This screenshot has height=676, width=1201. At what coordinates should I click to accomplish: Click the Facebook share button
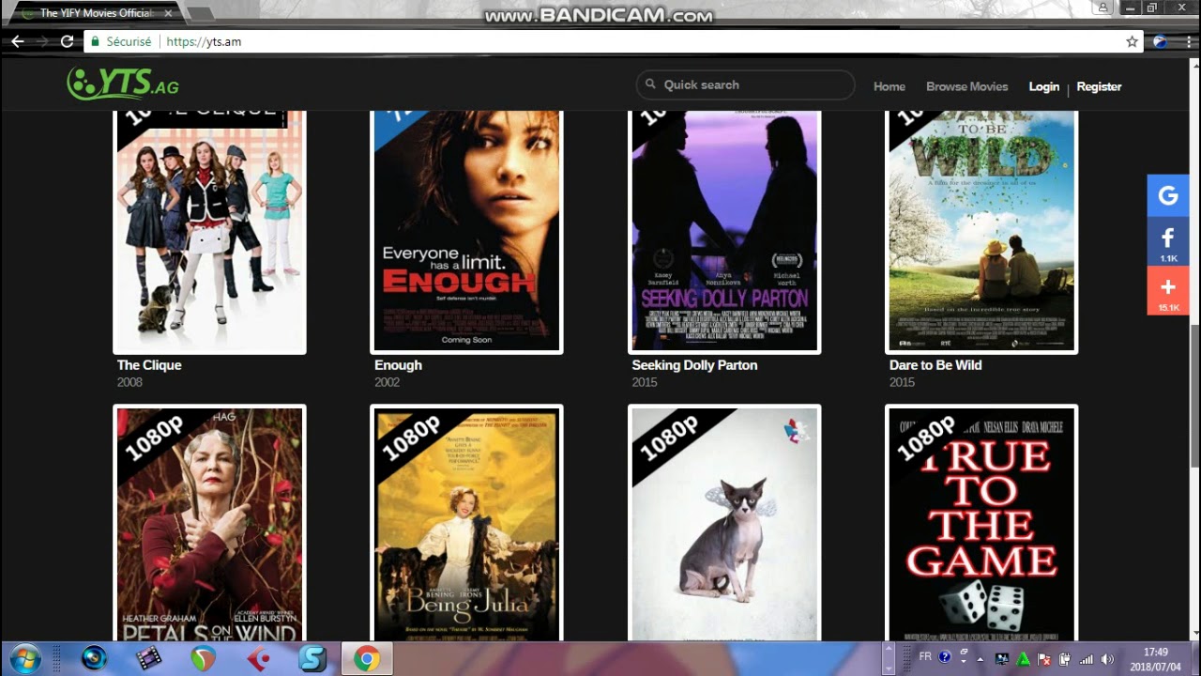tap(1168, 242)
